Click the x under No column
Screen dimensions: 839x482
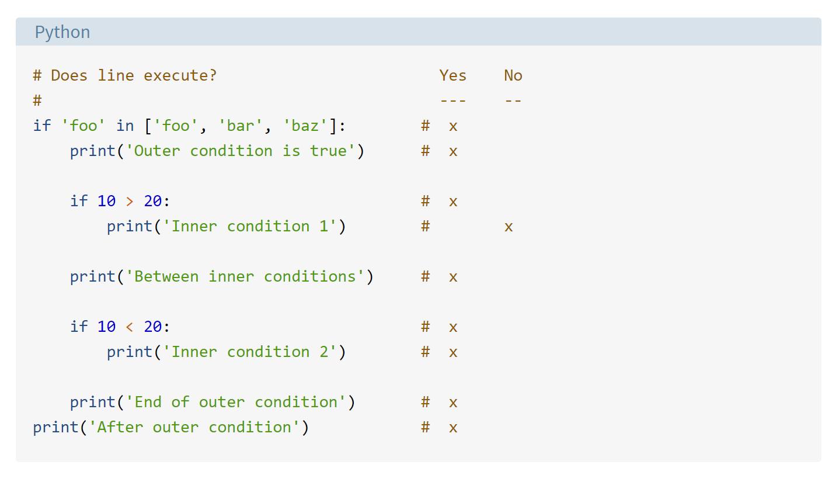click(x=509, y=227)
